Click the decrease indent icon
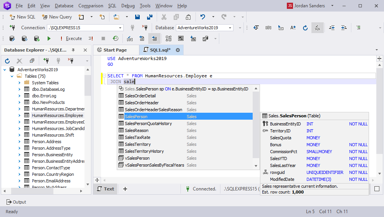Viewport: 384px width, 217px height. 332,28
